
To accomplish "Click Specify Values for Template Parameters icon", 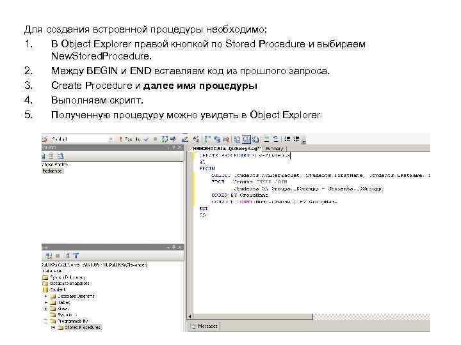I will point(196,139).
